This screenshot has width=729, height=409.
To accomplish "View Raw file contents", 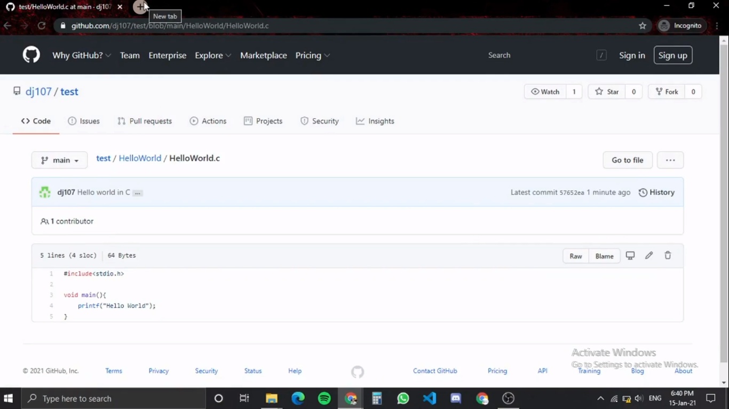I will tap(576, 256).
